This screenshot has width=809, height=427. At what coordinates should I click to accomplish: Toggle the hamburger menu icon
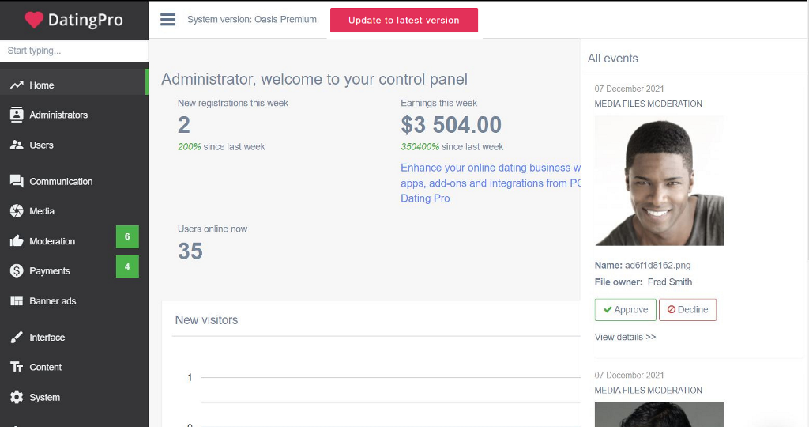coord(167,20)
